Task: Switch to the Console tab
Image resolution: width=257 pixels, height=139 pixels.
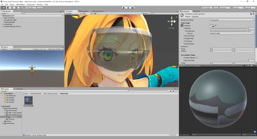Action: click(x=19, y=89)
